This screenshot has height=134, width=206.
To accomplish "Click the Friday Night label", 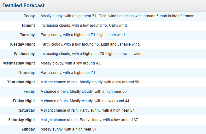I will click(x=24, y=101).
